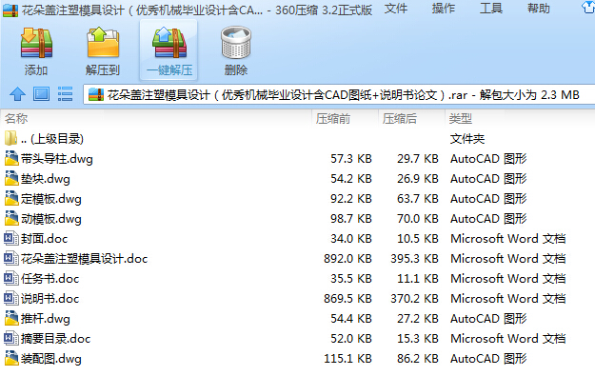Click the folder icon of 上级目录
Viewport: 595px width, 376px height.
click(x=11, y=138)
